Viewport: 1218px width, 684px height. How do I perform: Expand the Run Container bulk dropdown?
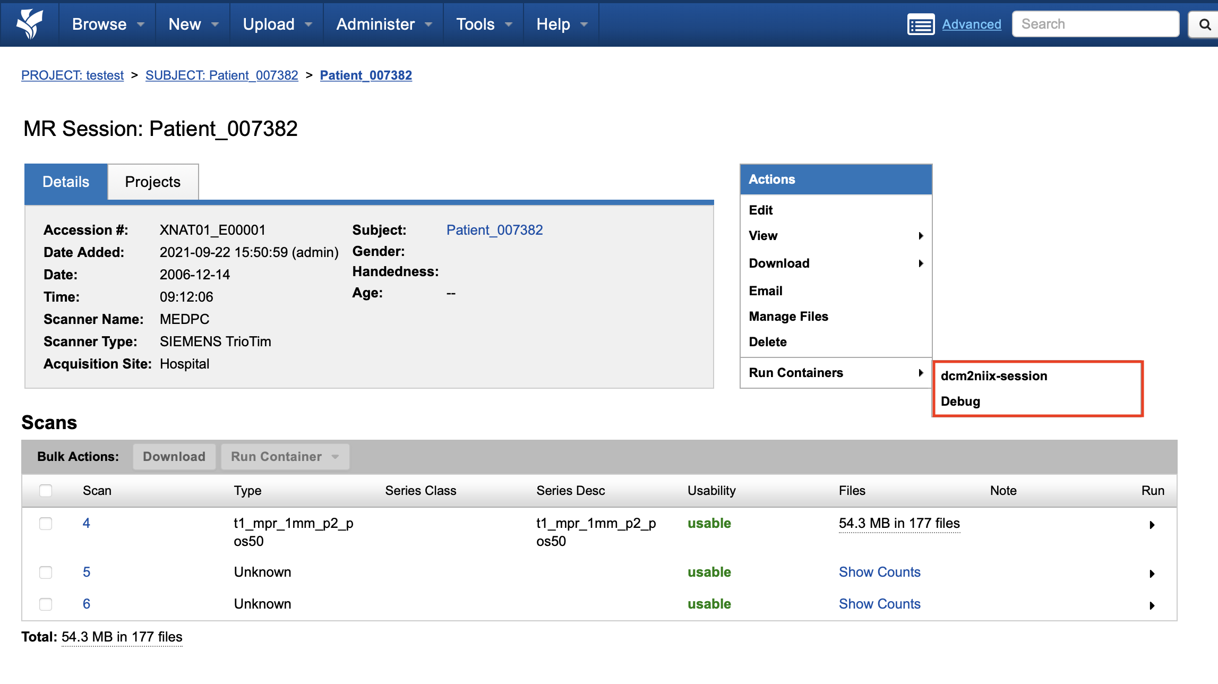click(285, 457)
